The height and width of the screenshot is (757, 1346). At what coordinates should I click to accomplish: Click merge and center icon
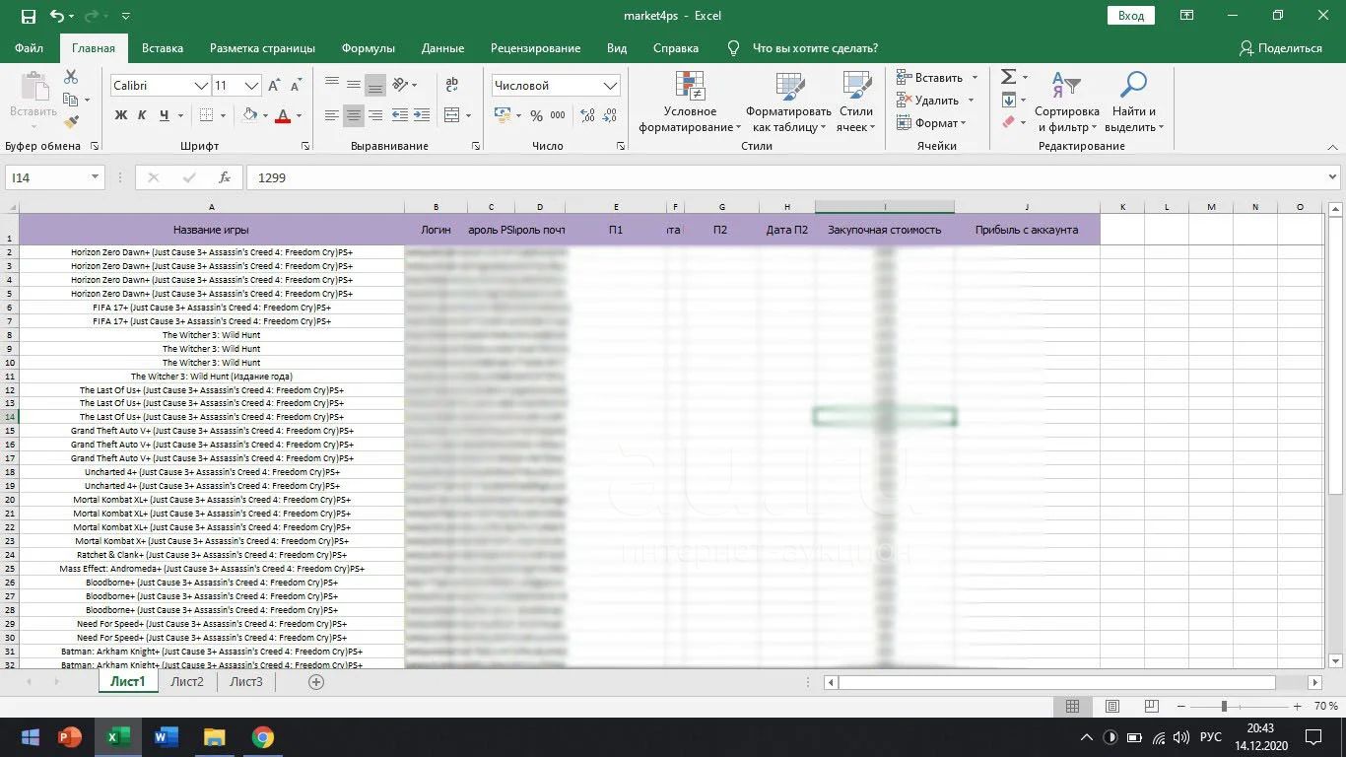(x=452, y=115)
